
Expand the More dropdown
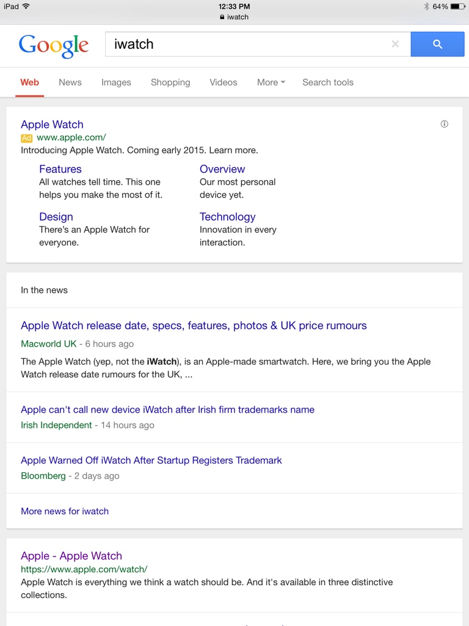coord(271,83)
